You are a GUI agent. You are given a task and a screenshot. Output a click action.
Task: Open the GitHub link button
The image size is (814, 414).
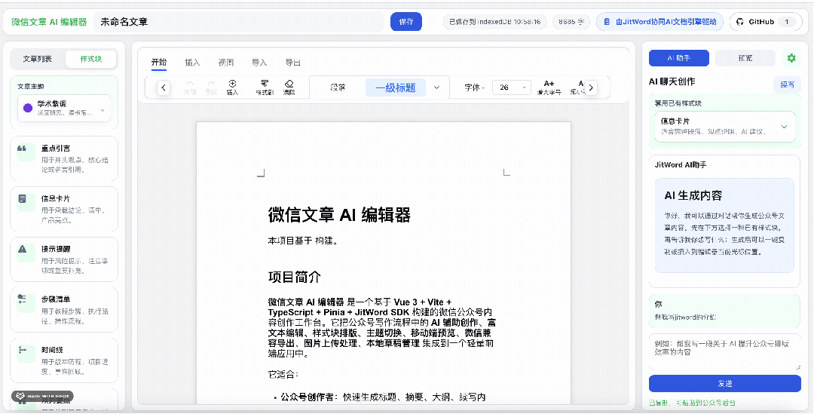pos(766,22)
